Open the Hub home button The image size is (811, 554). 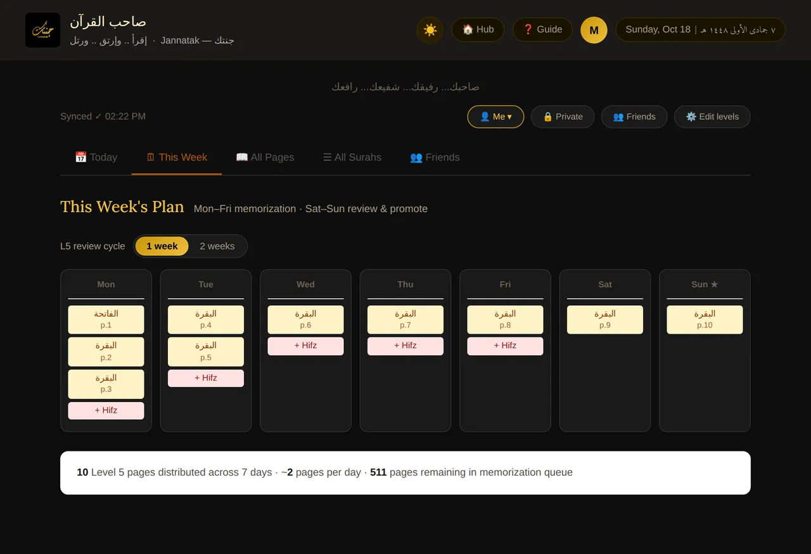[x=478, y=30]
